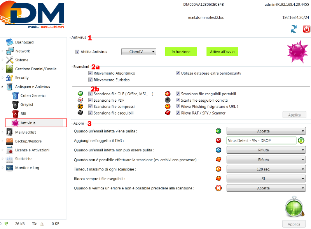Expand the Network tree node
Image resolution: width=311 pixels, height=229 pixels.
point(2,51)
